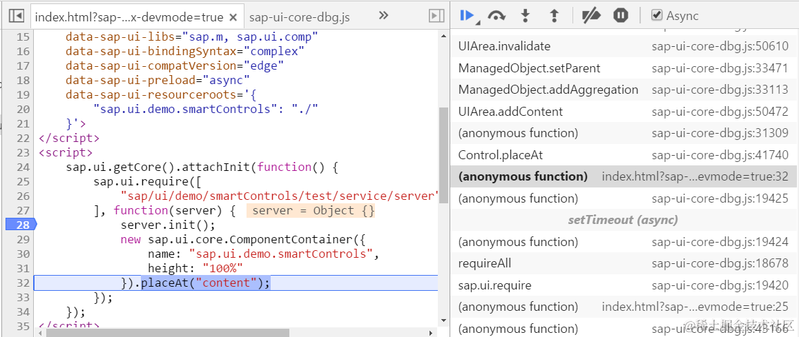Show more tabs with the double chevron
The width and height of the screenshot is (799, 337).
[384, 16]
